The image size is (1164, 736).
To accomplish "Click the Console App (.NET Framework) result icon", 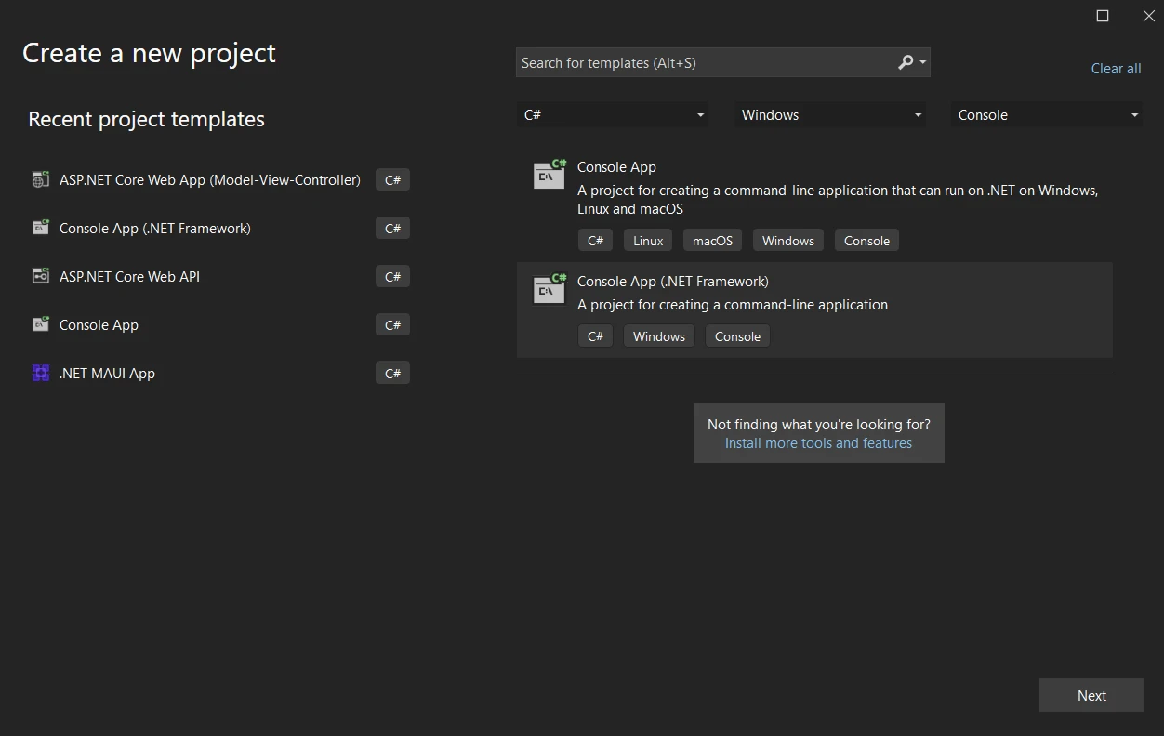I will [549, 289].
